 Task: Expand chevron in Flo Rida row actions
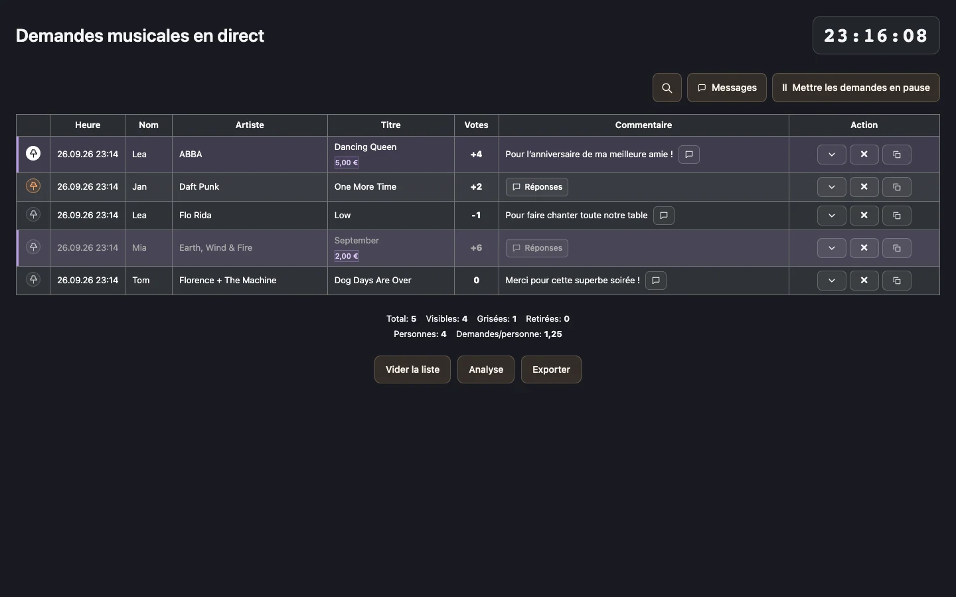pyautogui.click(x=832, y=216)
